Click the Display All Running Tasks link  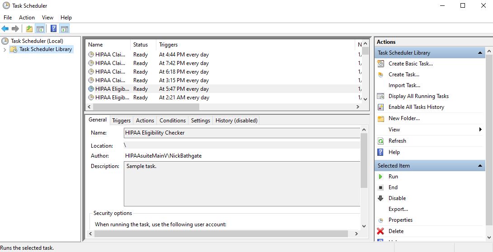[418, 96]
